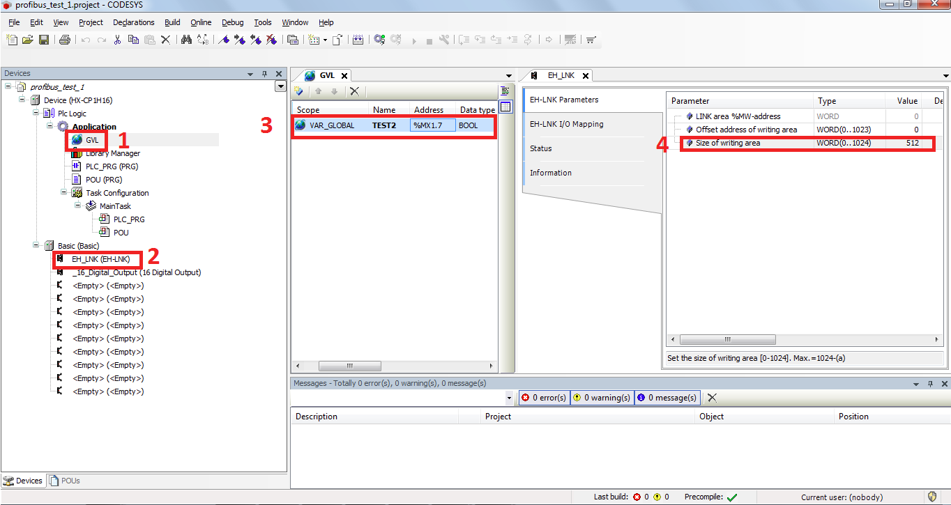Collapse the MainTask tree node
Viewport: 951px width, 505px height.
pyautogui.click(x=78, y=206)
